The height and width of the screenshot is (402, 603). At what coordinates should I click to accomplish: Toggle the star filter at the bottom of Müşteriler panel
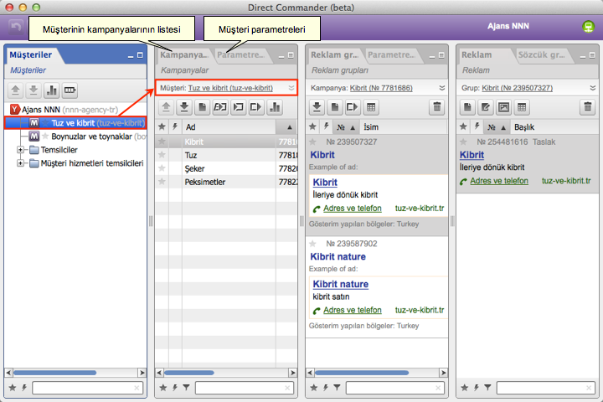(13, 388)
